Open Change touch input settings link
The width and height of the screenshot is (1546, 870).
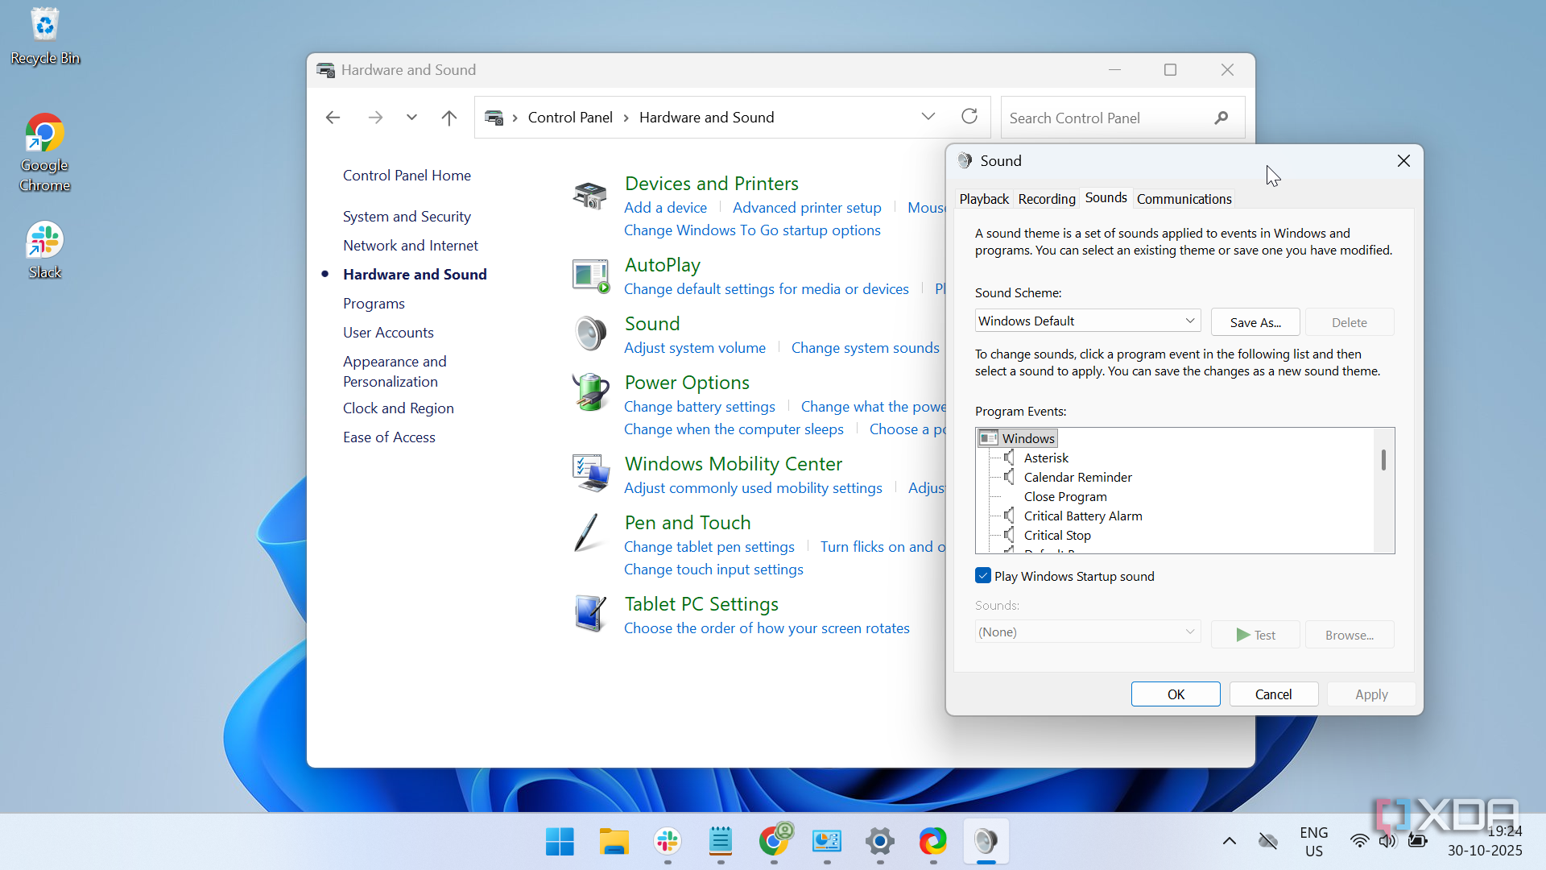[713, 570]
